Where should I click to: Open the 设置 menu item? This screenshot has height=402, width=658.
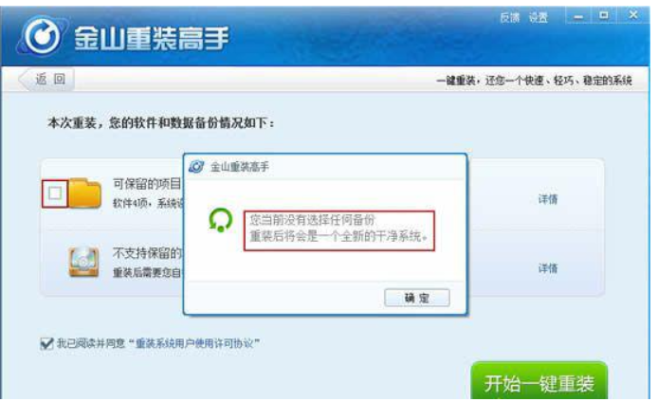538,18
